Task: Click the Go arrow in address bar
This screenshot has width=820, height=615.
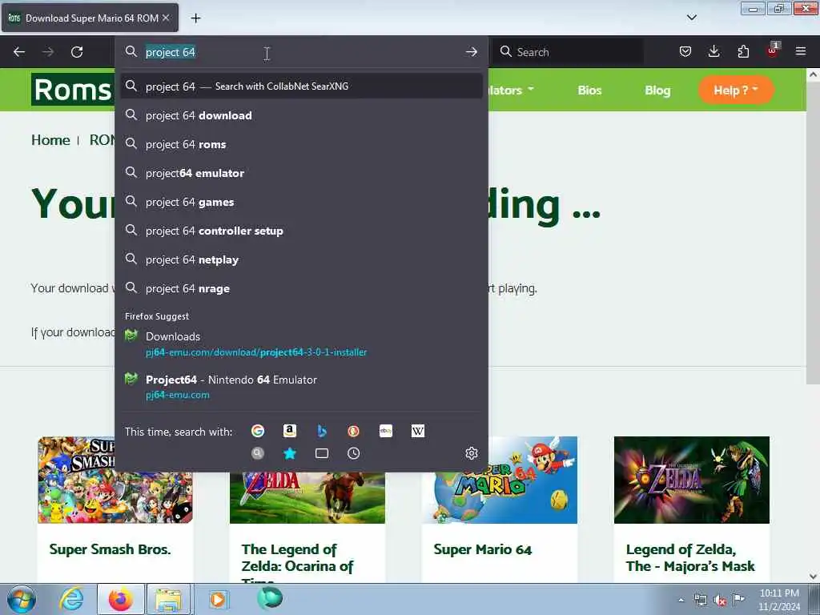Action: click(x=471, y=52)
